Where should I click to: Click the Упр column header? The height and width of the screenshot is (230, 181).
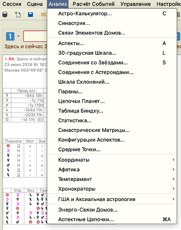click(17, 190)
